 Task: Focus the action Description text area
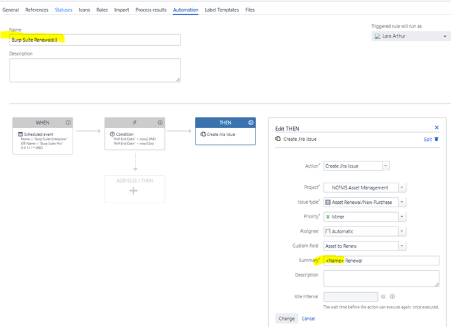[381, 278]
